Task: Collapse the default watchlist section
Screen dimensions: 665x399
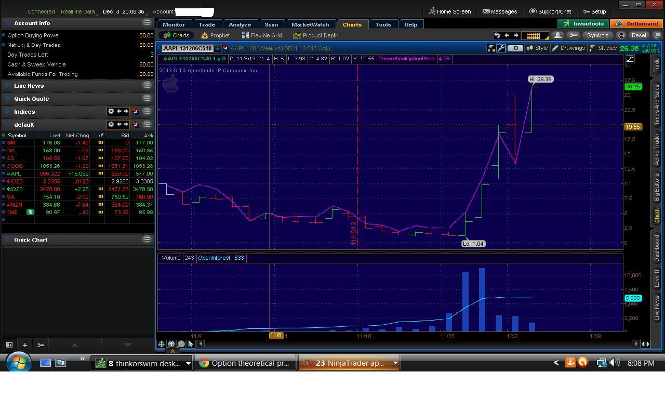Action: point(8,124)
